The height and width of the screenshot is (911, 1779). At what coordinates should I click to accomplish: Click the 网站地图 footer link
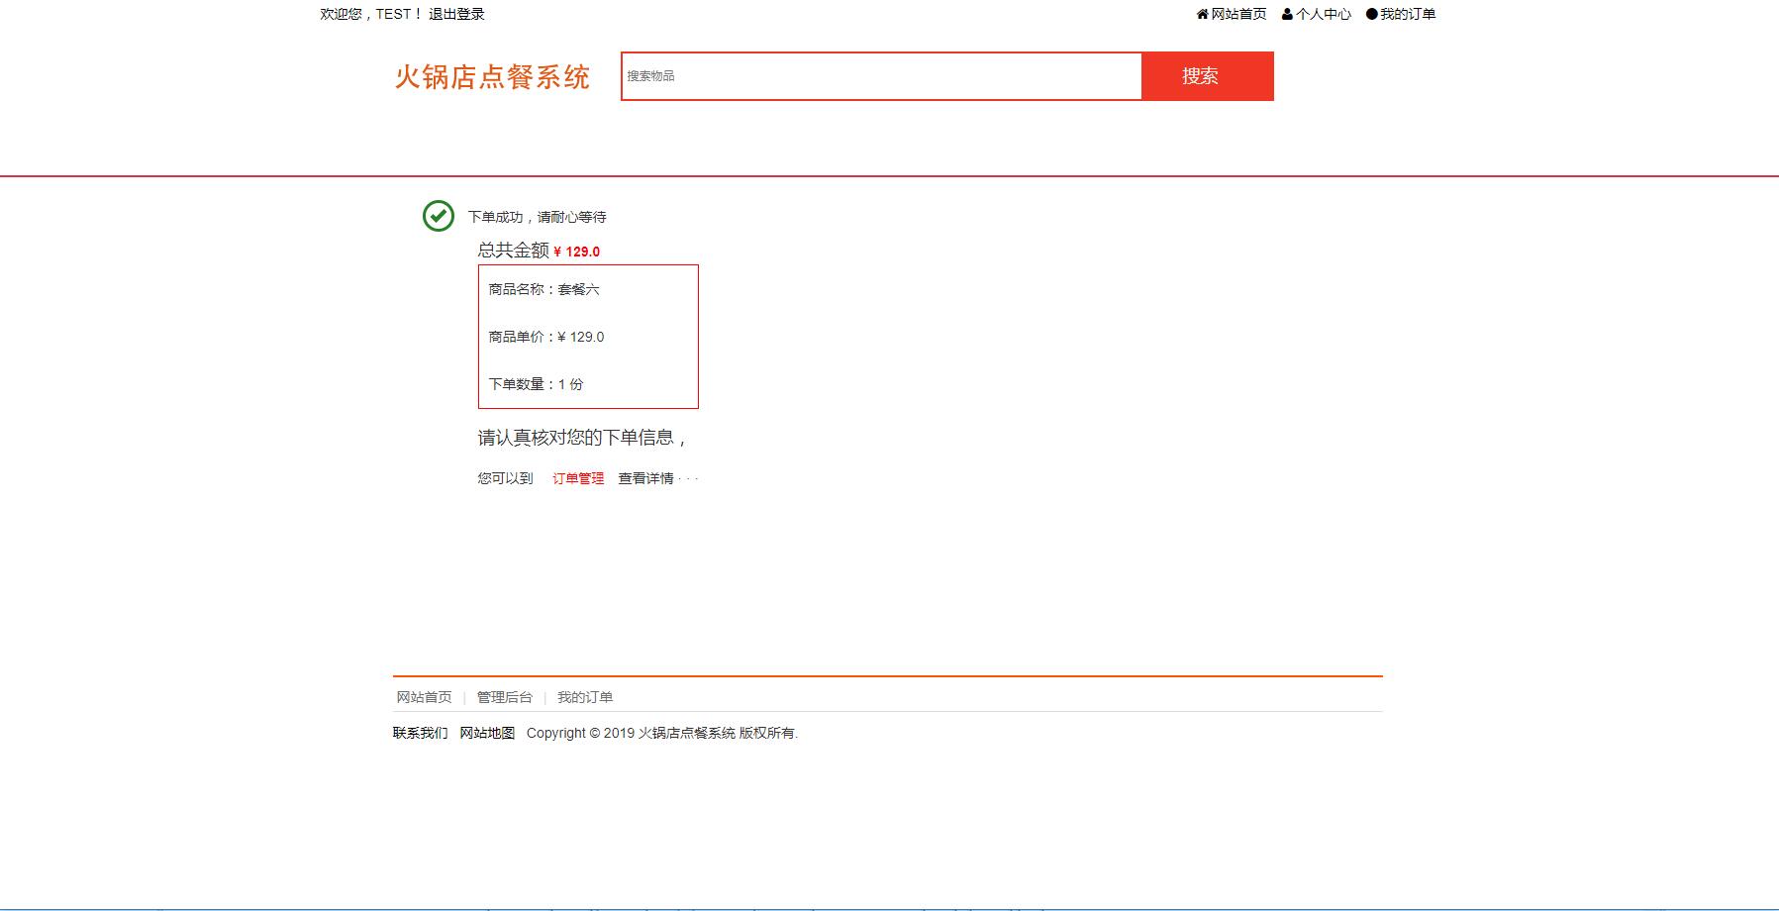[487, 733]
